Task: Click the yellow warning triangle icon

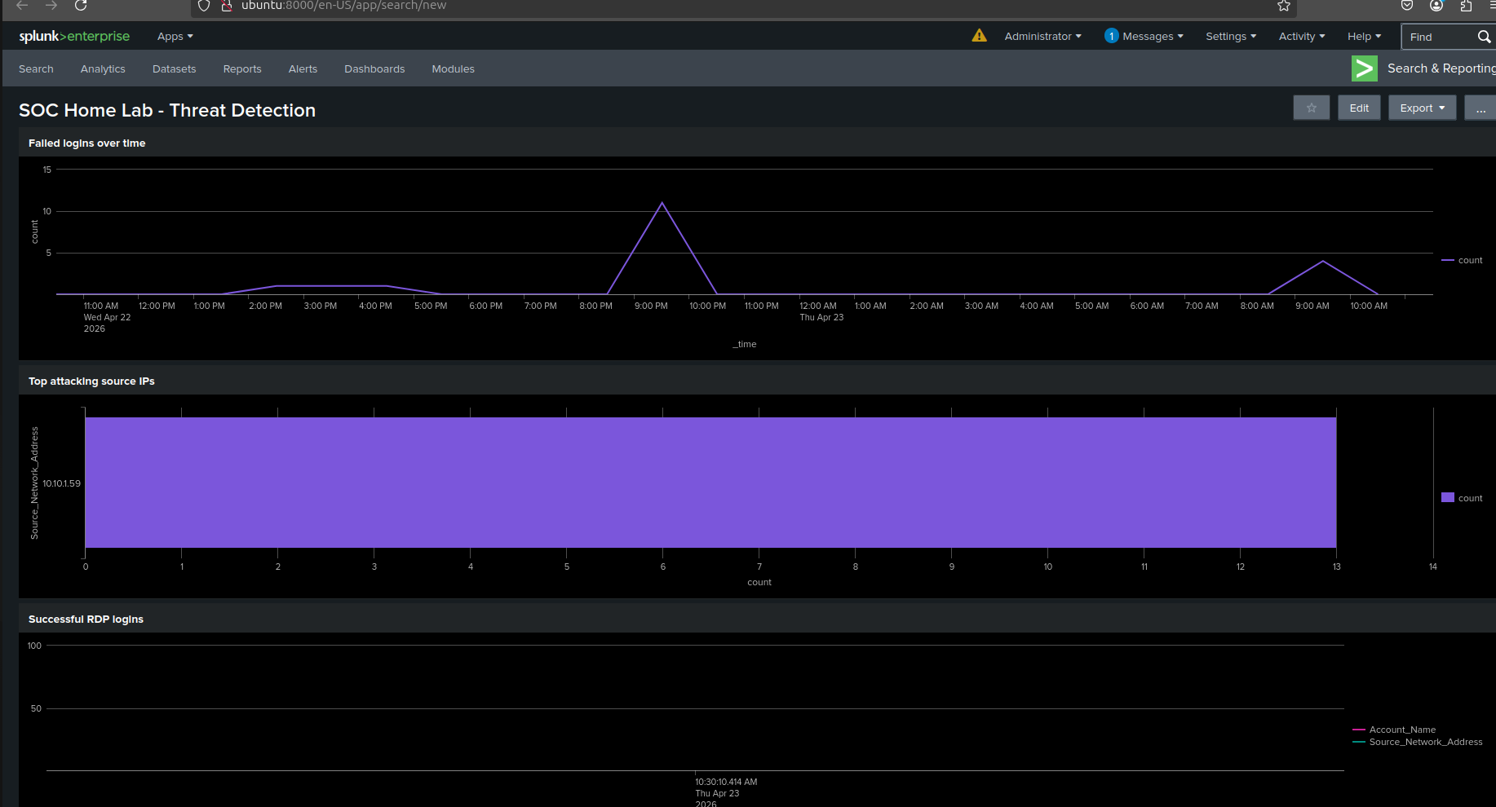Action: (979, 36)
